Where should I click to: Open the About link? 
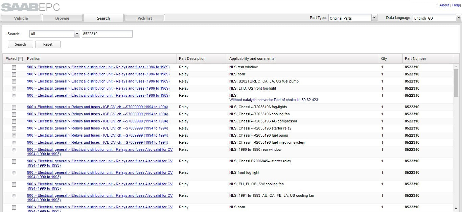(444, 5)
